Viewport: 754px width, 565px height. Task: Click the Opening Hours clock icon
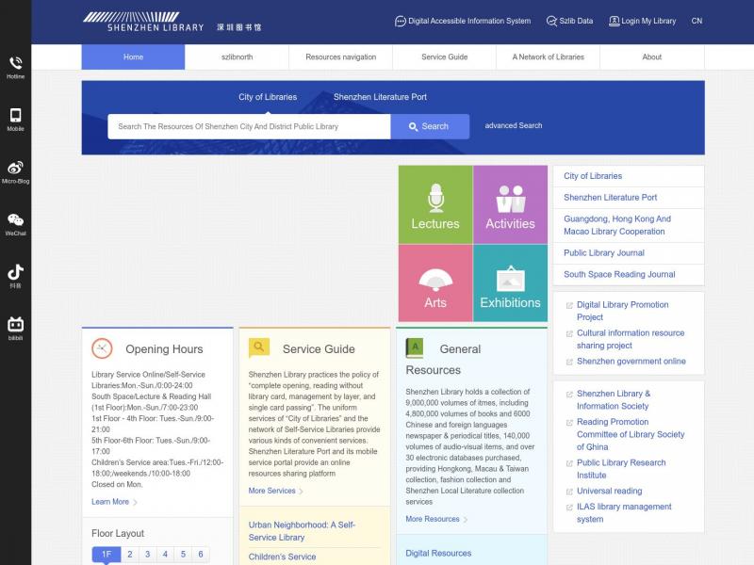point(102,348)
